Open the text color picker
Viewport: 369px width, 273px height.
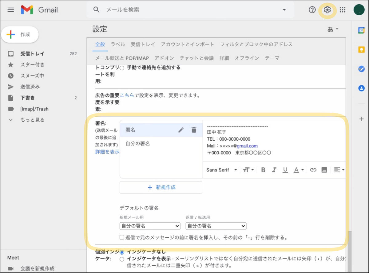pyautogui.click(x=298, y=170)
